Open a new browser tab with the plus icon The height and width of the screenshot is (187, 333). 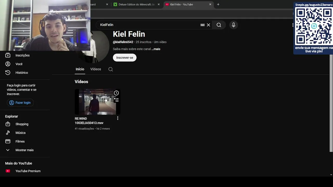[218, 4]
